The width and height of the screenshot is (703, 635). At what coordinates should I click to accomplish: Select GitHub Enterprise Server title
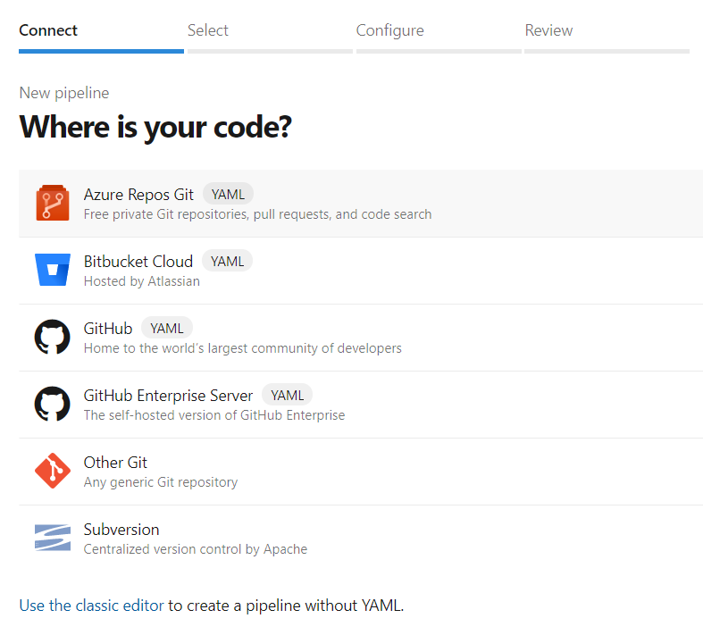click(x=168, y=396)
